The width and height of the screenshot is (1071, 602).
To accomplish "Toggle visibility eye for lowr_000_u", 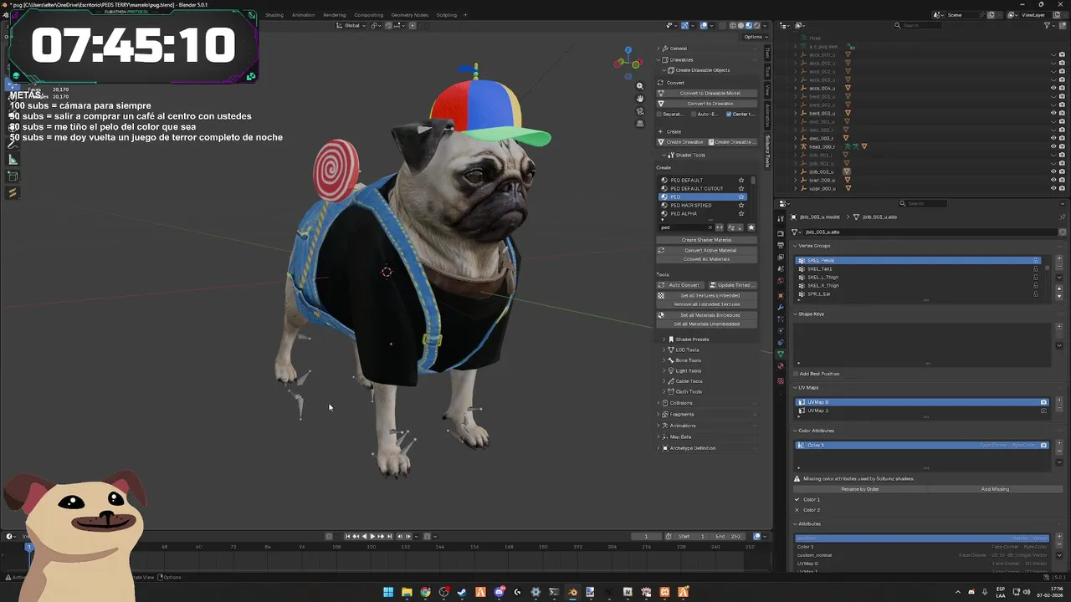I will point(1053,180).
